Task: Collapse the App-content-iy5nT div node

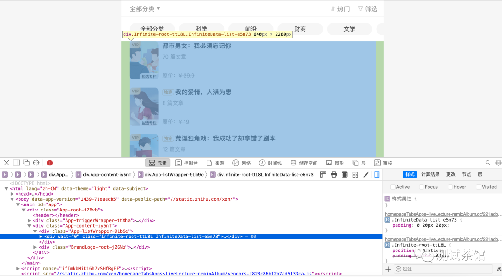Action: click(x=29, y=226)
